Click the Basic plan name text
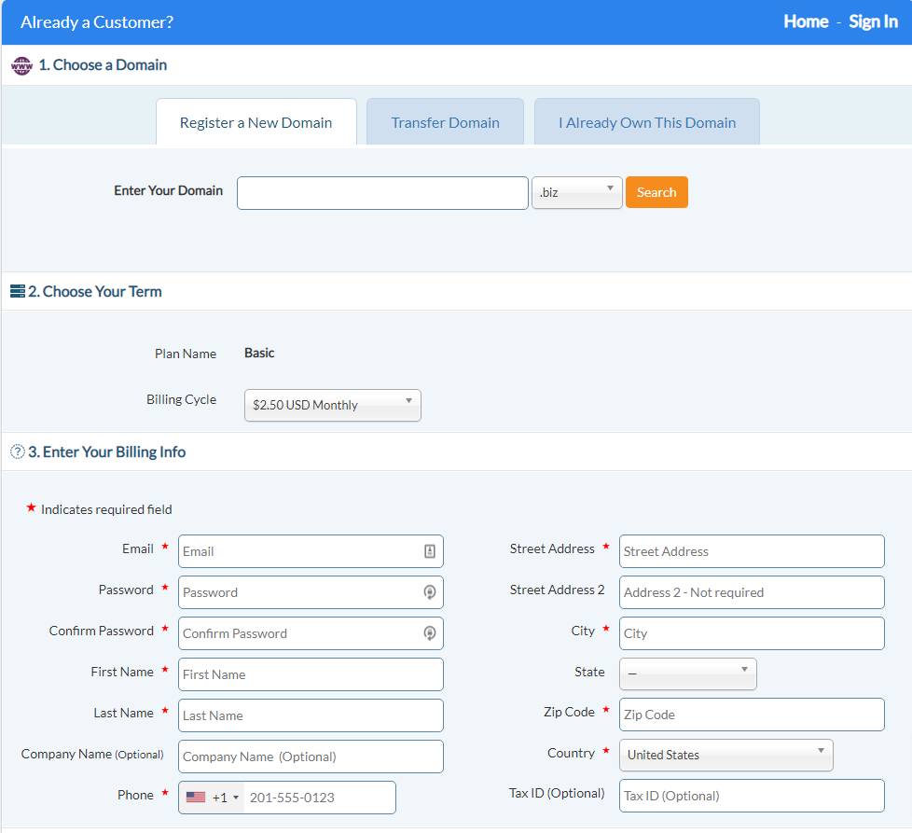The width and height of the screenshot is (912, 833). [x=259, y=354]
